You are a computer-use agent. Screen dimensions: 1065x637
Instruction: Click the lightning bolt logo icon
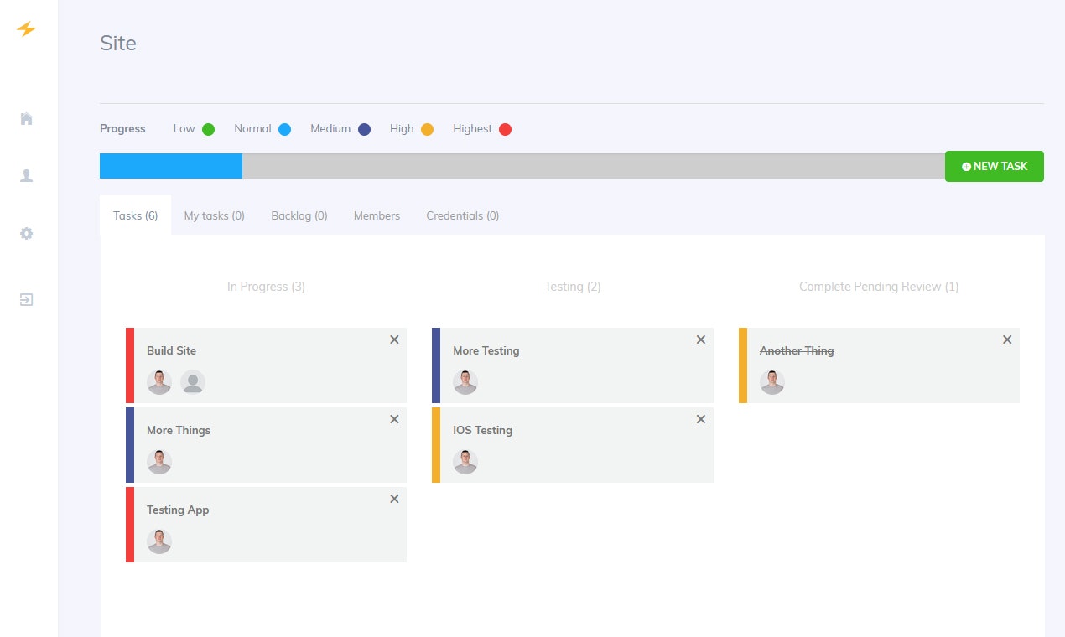pos(26,29)
